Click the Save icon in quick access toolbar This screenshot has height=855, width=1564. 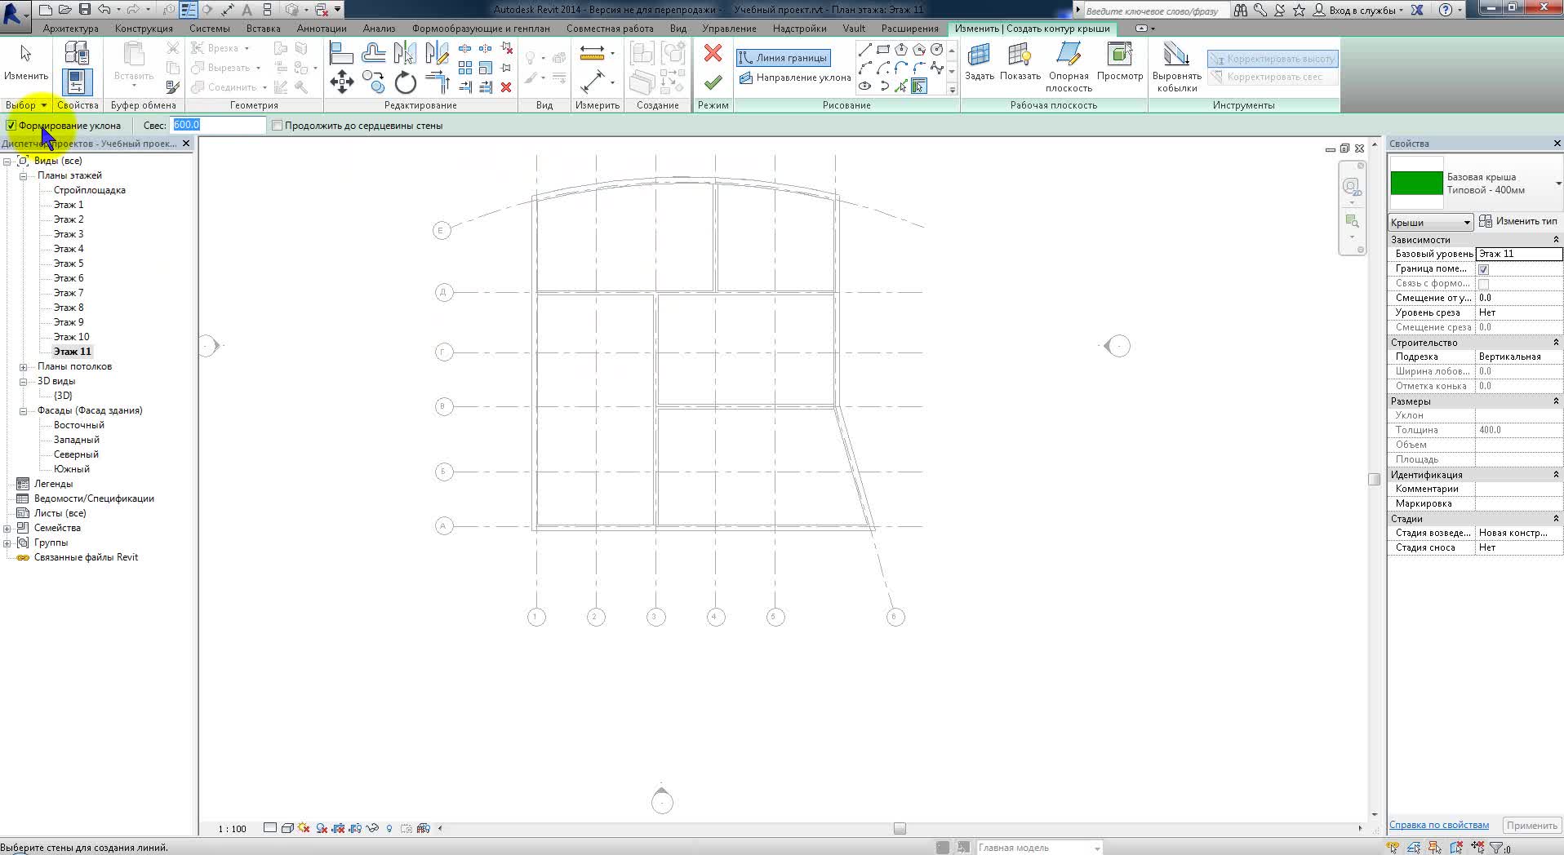(x=85, y=10)
